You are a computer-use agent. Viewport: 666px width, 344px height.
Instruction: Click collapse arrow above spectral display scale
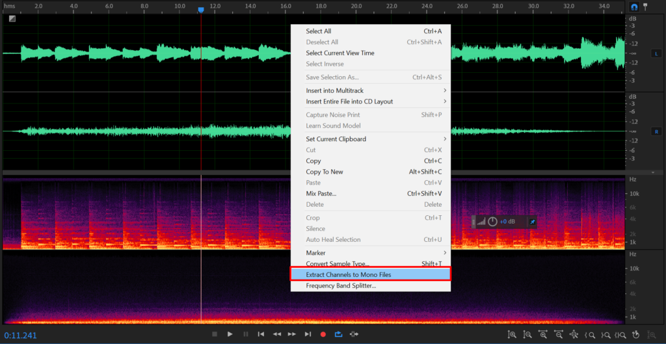[653, 172]
